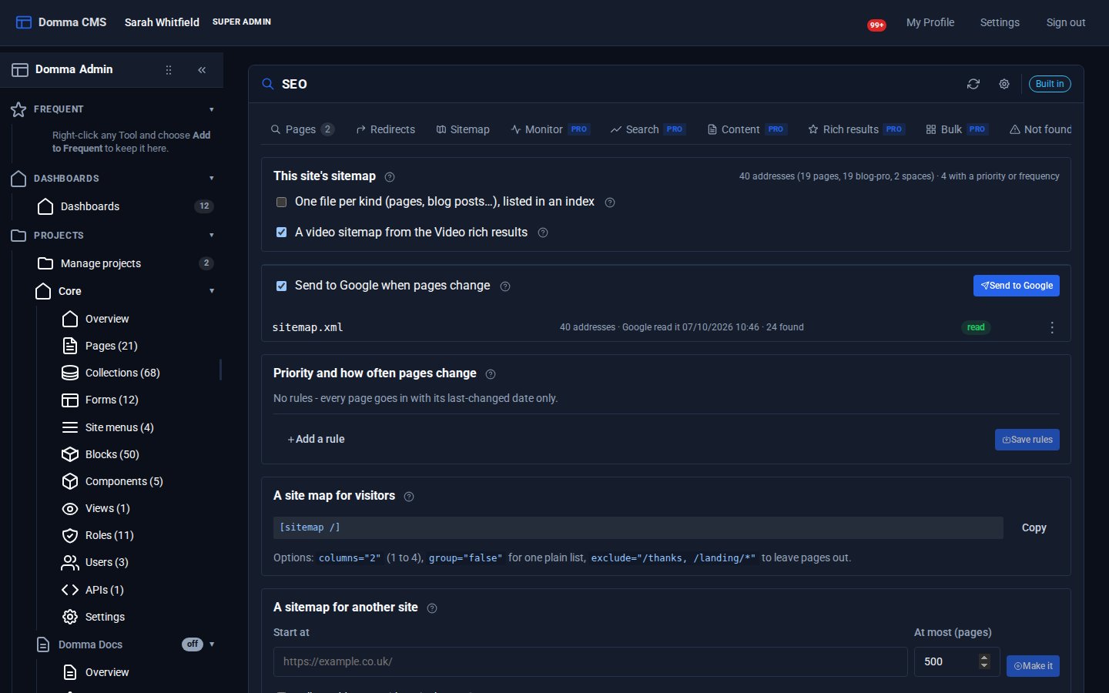Uncheck the video sitemap checkbox
The height and width of the screenshot is (693, 1109).
[x=281, y=232]
